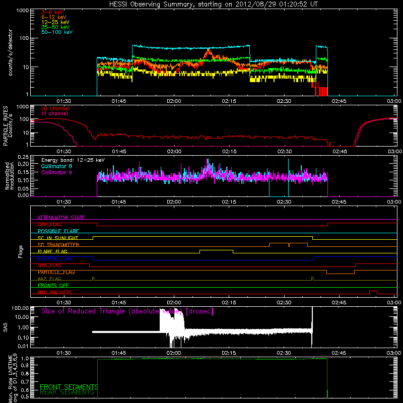This screenshot has width=403, height=403.
Task: Click the SC_IN_SUNLIGHT flag label
Action: (58, 238)
